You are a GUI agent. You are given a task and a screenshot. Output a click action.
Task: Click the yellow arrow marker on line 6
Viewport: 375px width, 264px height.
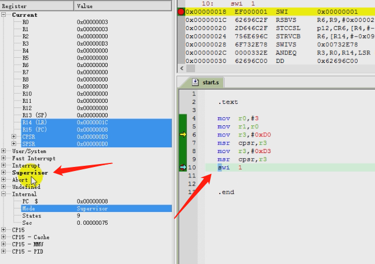click(x=182, y=135)
